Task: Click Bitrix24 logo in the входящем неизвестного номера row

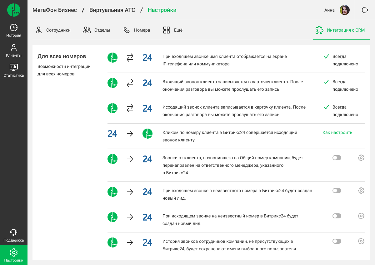Action: coord(147,192)
